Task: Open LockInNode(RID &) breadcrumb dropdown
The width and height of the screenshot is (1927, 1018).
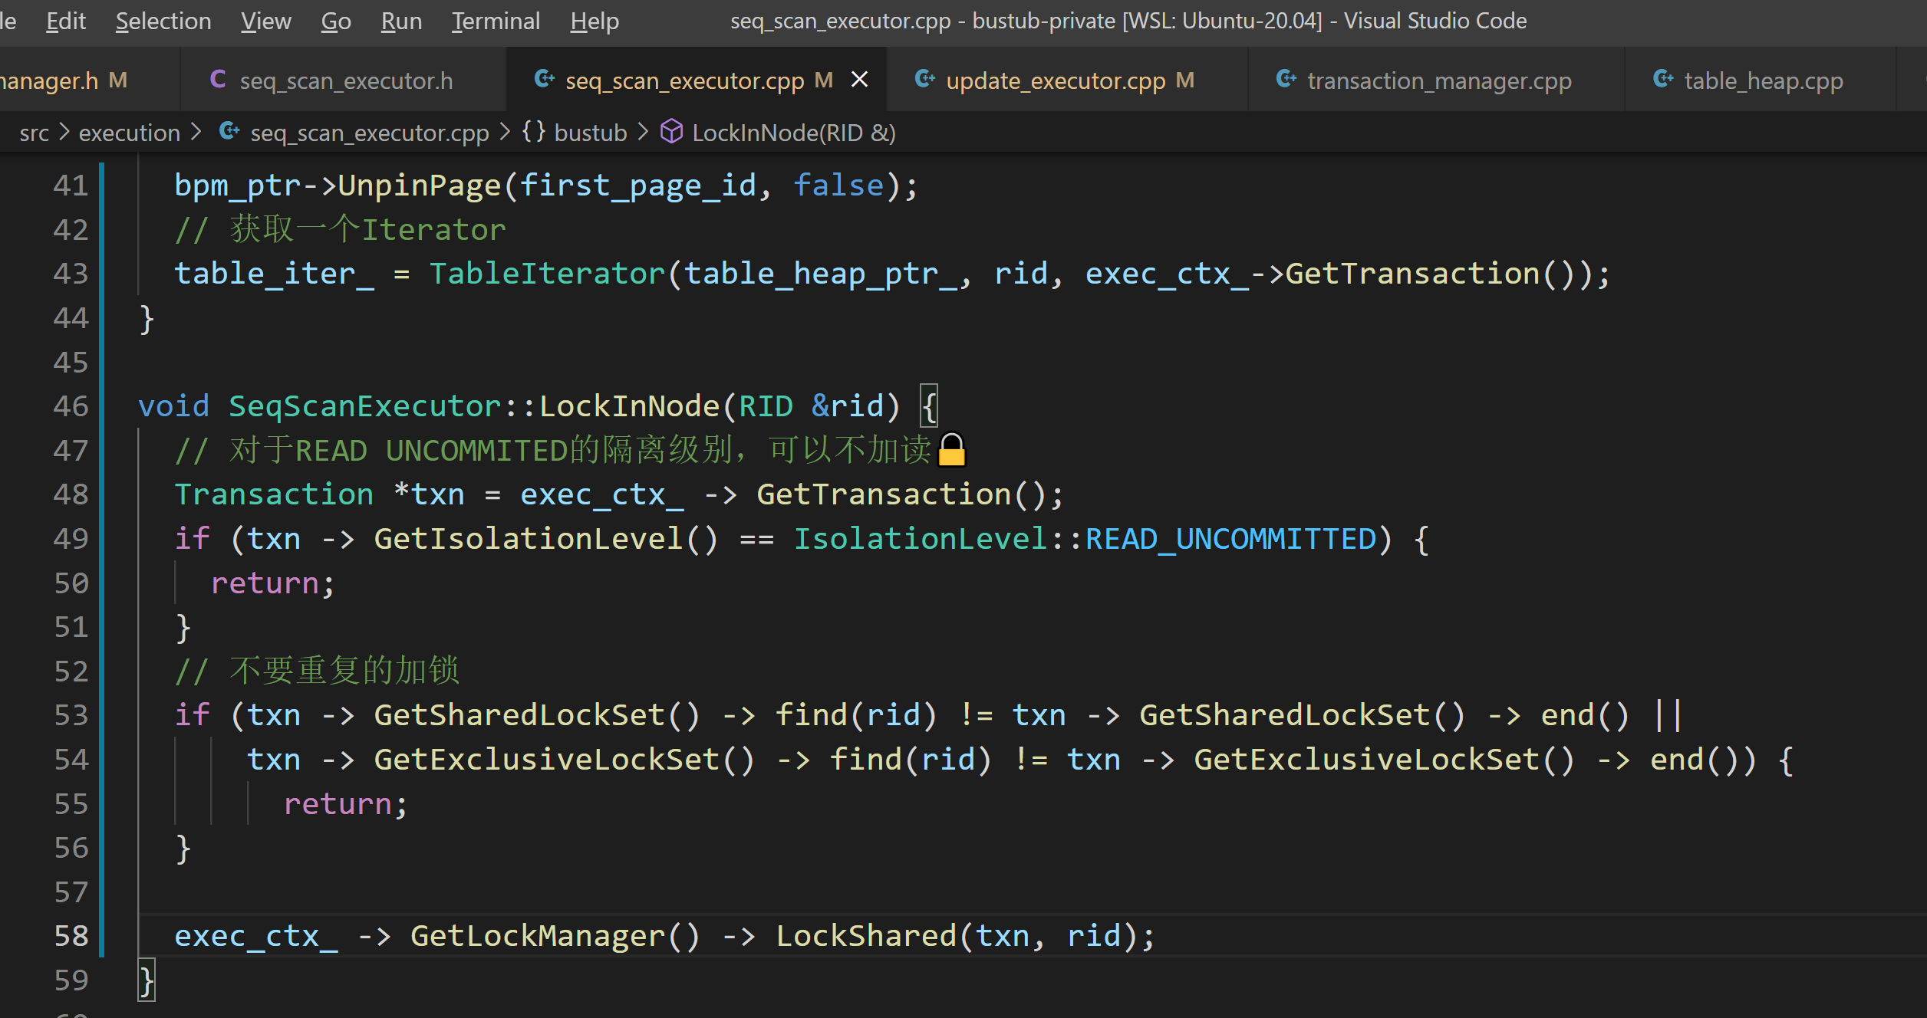Action: coord(793,133)
